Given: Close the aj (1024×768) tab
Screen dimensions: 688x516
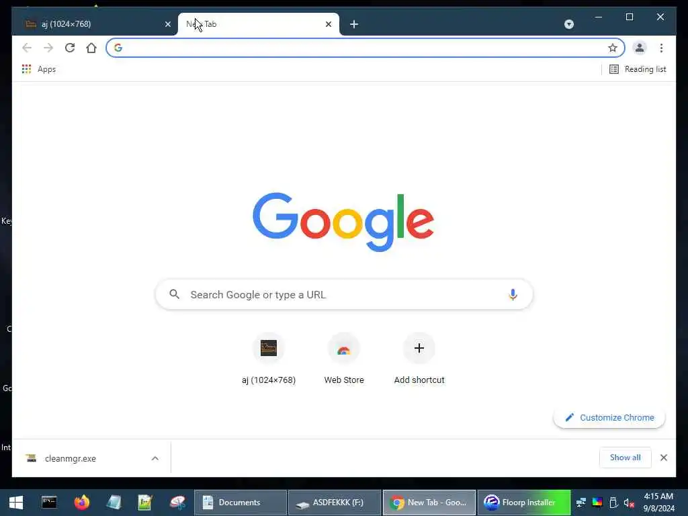Looking at the screenshot, I should (x=167, y=24).
